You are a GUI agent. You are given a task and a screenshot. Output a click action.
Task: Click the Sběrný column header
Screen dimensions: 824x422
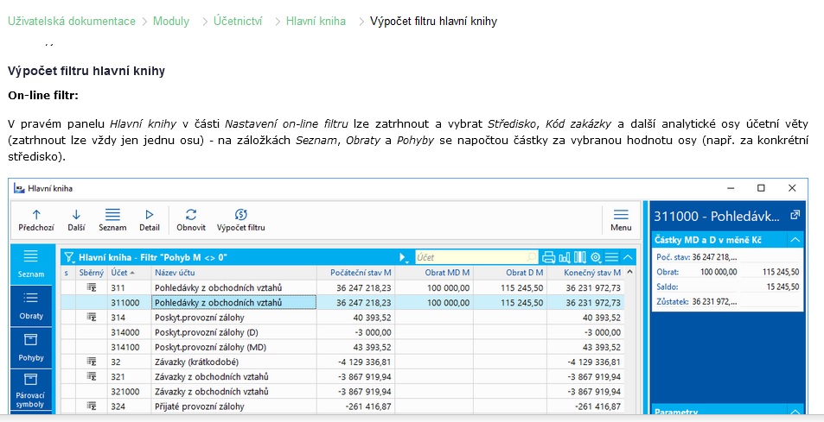[92, 273]
